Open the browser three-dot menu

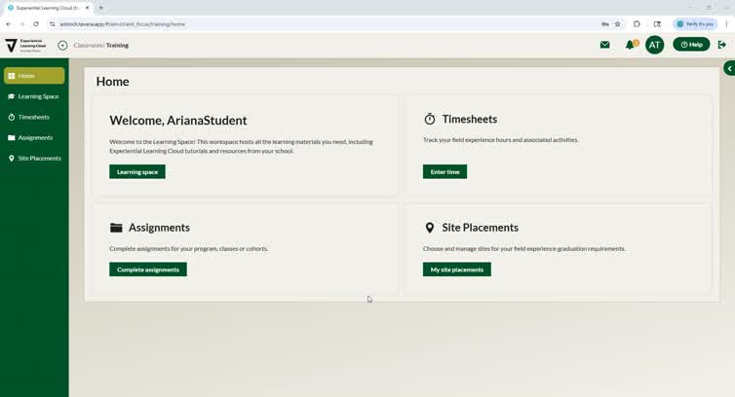tap(726, 24)
